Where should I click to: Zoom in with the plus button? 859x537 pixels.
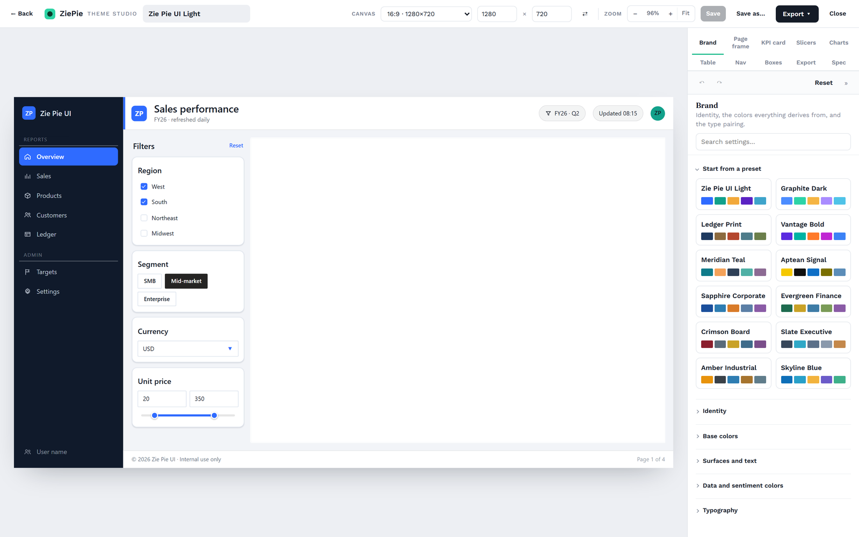pyautogui.click(x=671, y=14)
